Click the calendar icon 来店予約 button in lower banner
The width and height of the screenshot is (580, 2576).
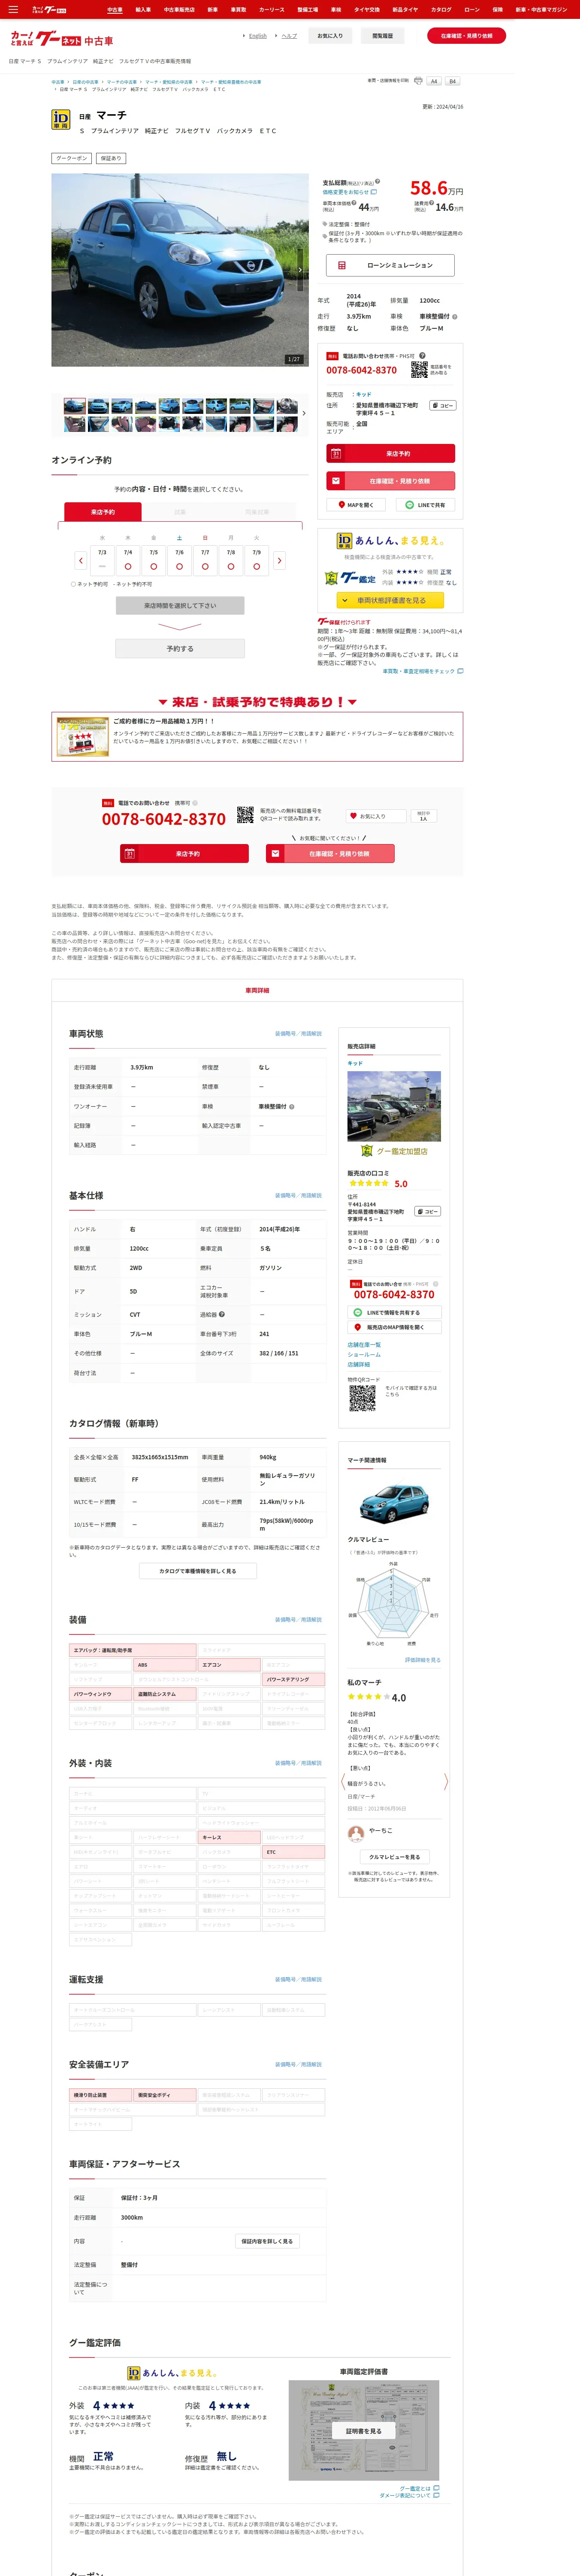(184, 854)
